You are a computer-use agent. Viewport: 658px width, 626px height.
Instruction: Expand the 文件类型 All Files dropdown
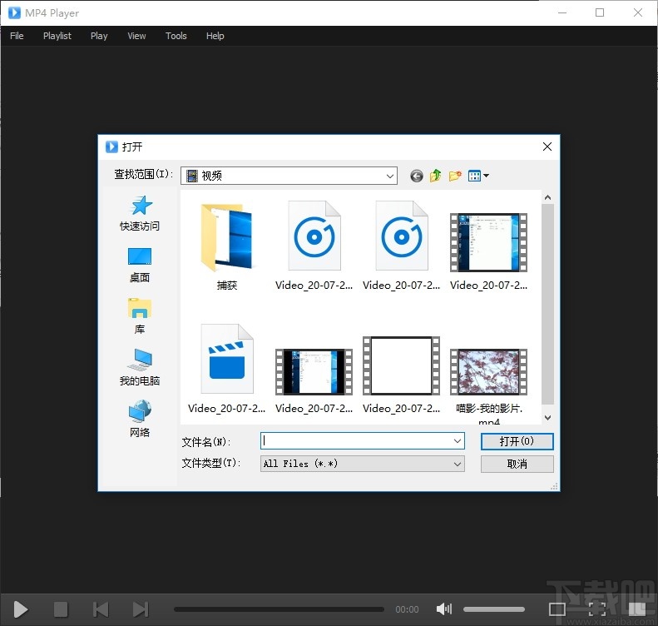(x=363, y=464)
